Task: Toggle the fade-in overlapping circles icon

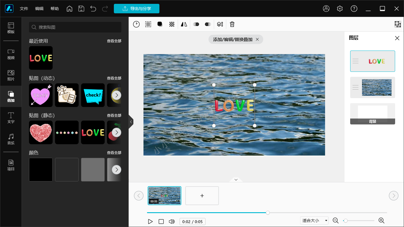Action: point(196,24)
